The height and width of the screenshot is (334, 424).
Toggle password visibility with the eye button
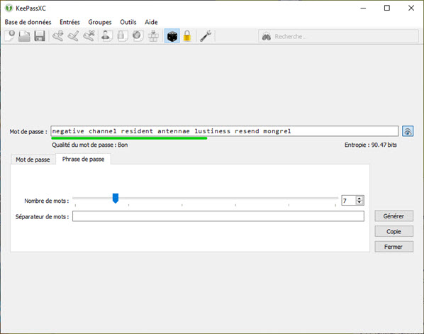click(x=408, y=131)
